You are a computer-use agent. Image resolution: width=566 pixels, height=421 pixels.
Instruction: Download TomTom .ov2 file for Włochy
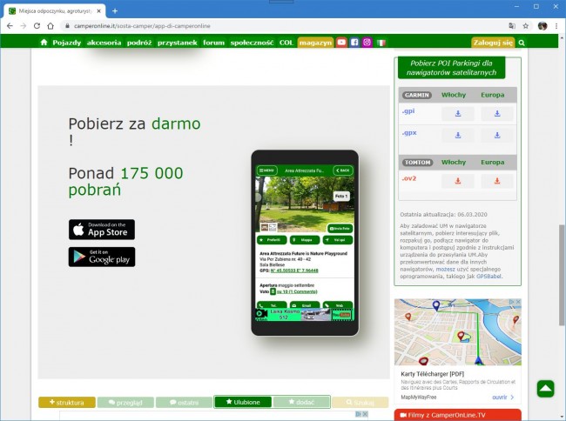click(458, 181)
